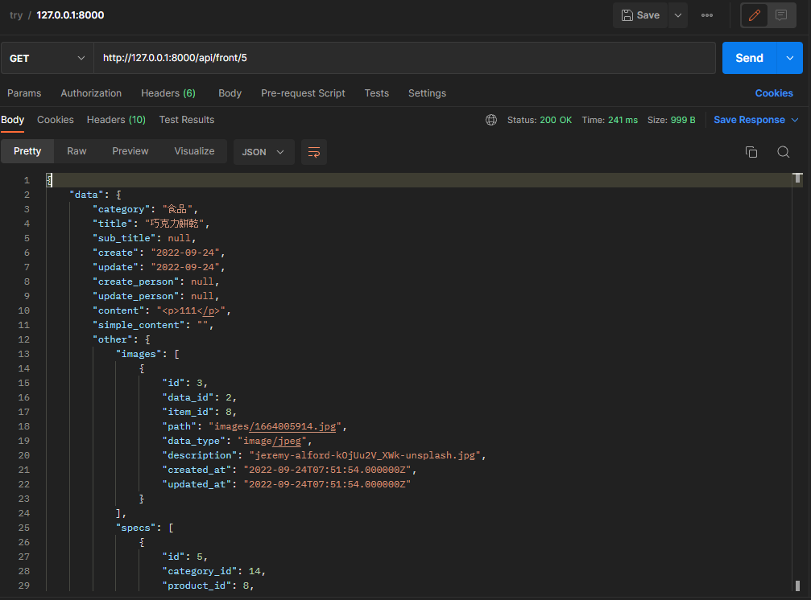Click the "images" key on line 13
Screen dimensions: 811x600
pyautogui.click(x=139, y=354)
